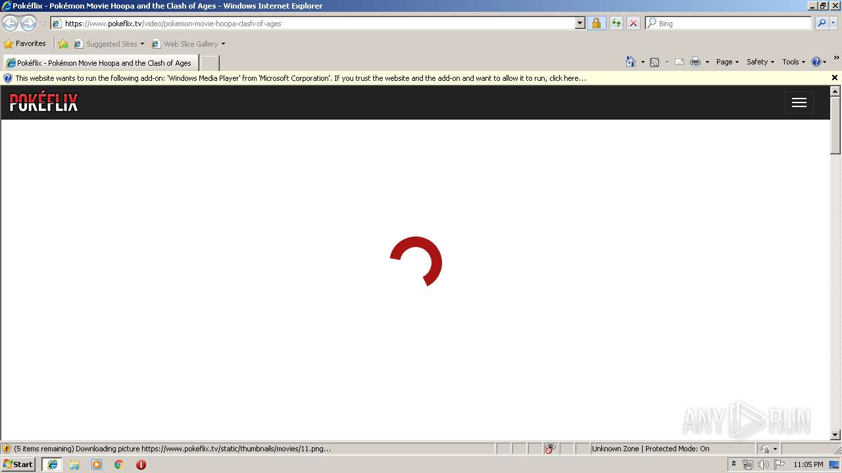Click the Show desktop button
Image resolution: width=842 pixels, height=473 pixels.
point(835,464)
